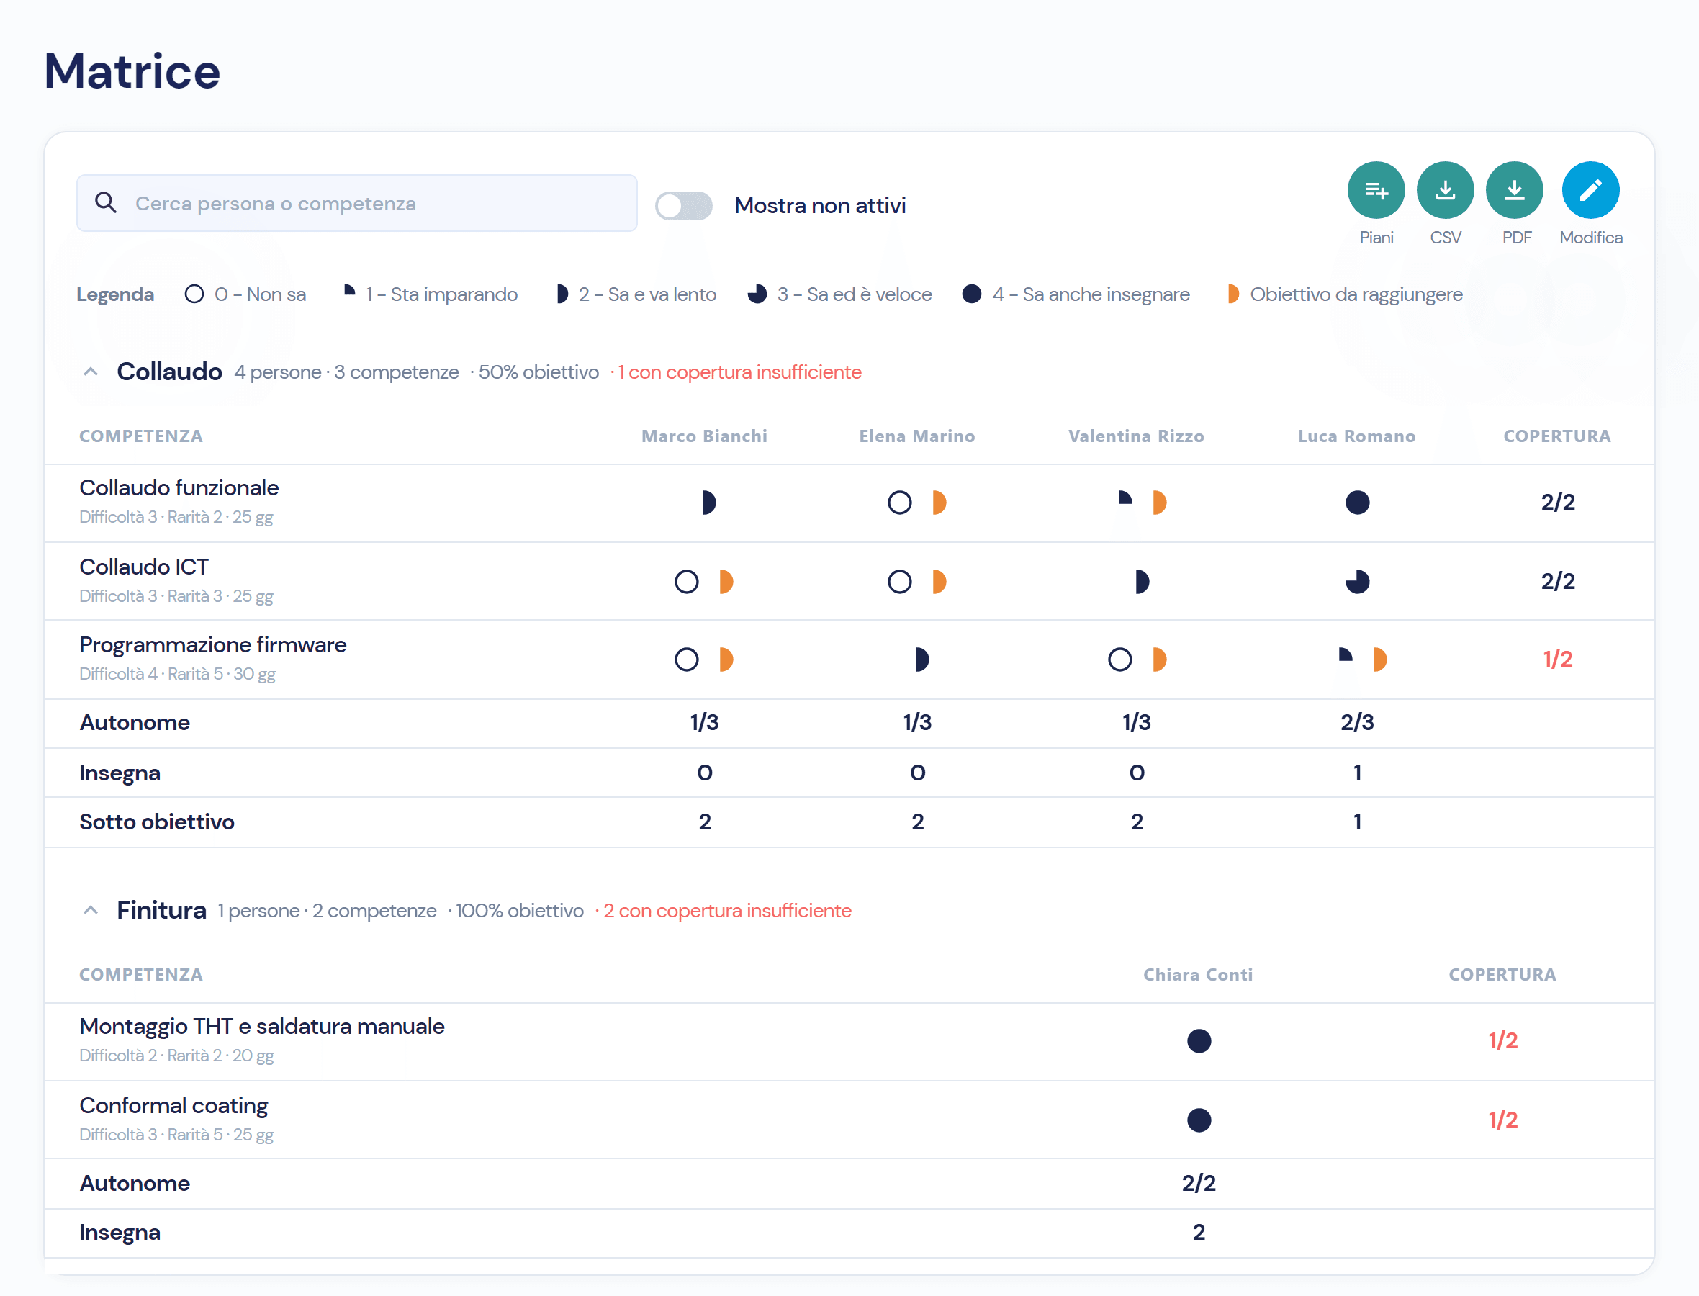1699x1296 pixels.
Task: Click the Modifica pencil button
Action: coord(1590,190)
